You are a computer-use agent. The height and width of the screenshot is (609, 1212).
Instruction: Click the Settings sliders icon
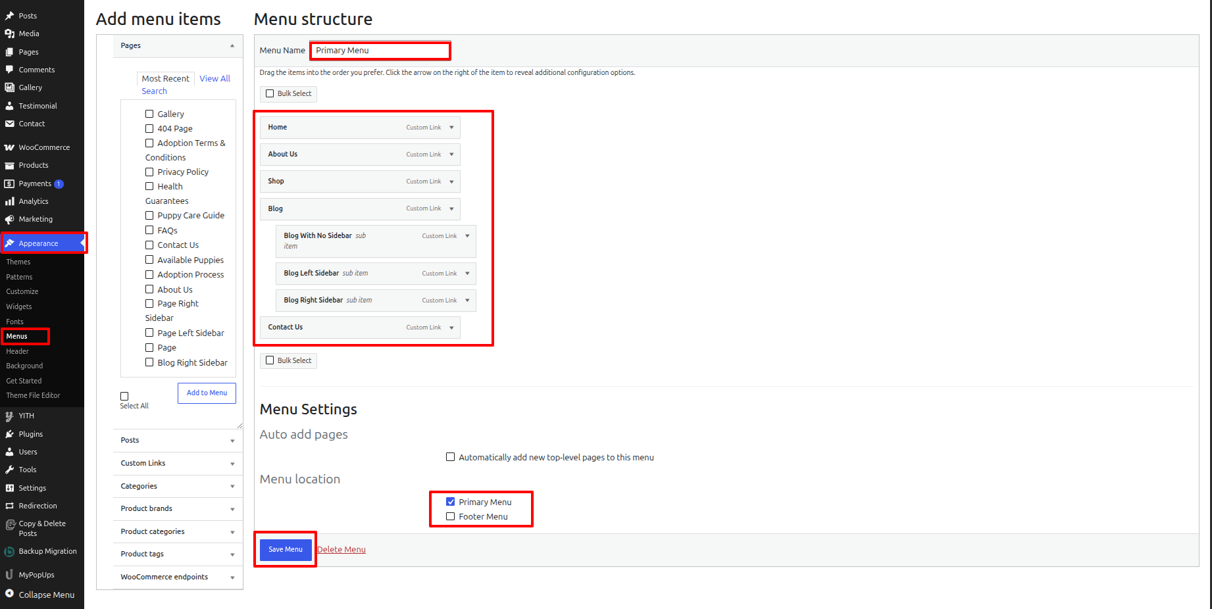pos(9,488)
